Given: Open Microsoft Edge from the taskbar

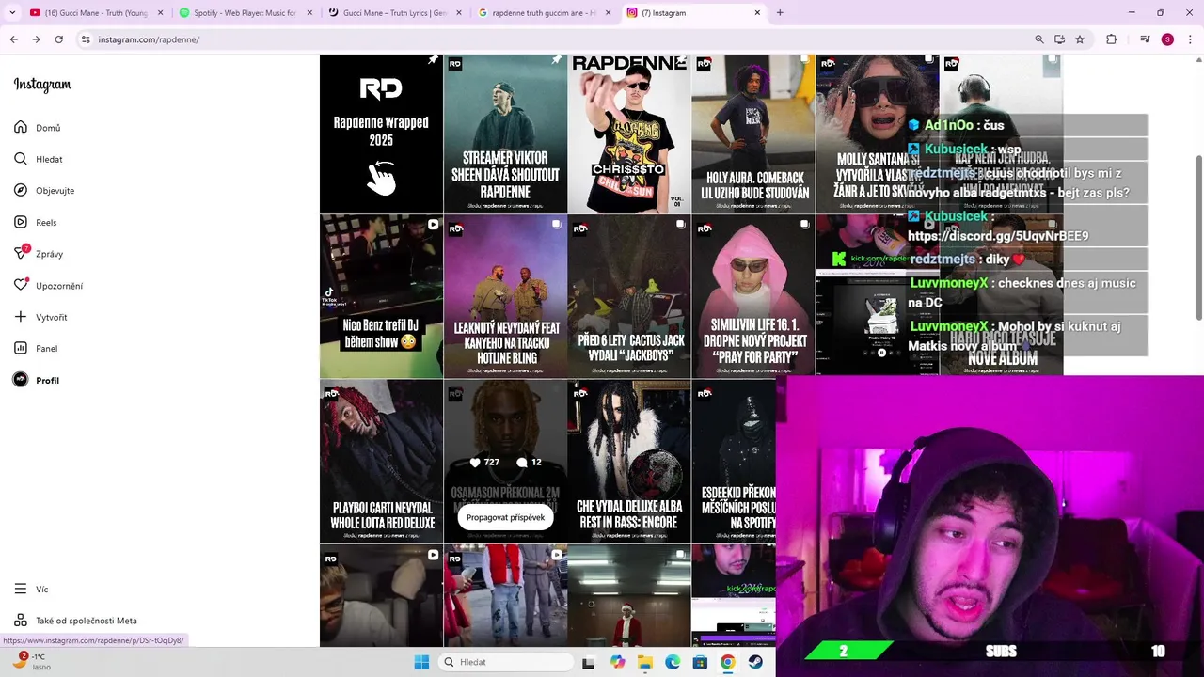Looking at the screenshot, I should click(673, 662).
